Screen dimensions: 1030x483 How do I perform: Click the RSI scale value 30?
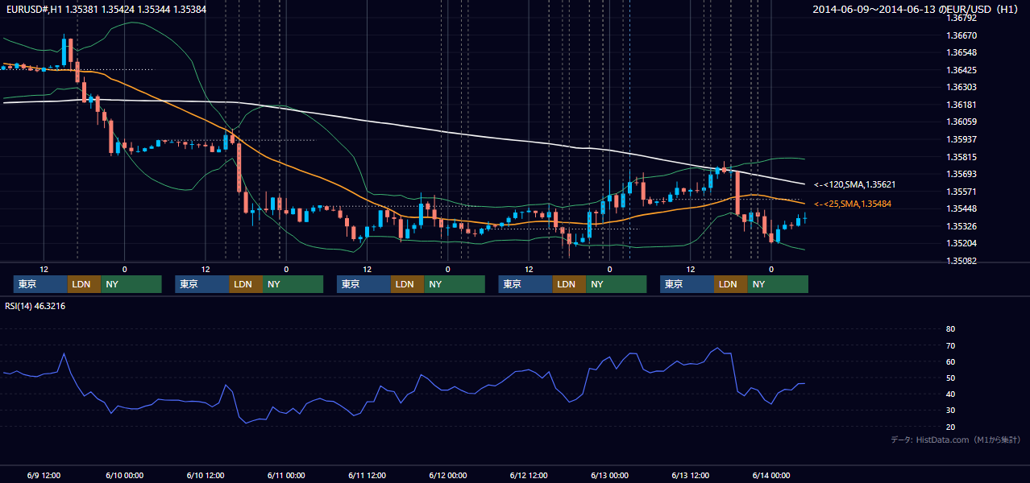click(x=950, y=410)
